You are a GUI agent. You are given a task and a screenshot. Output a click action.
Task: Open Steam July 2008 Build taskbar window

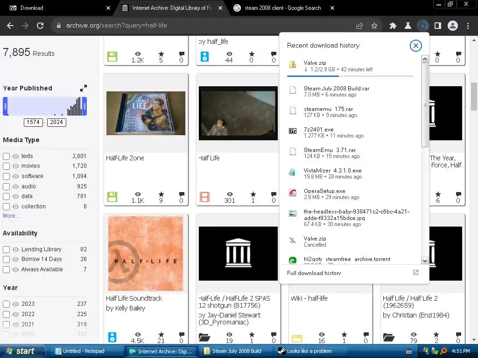click(x=237, y=351)
